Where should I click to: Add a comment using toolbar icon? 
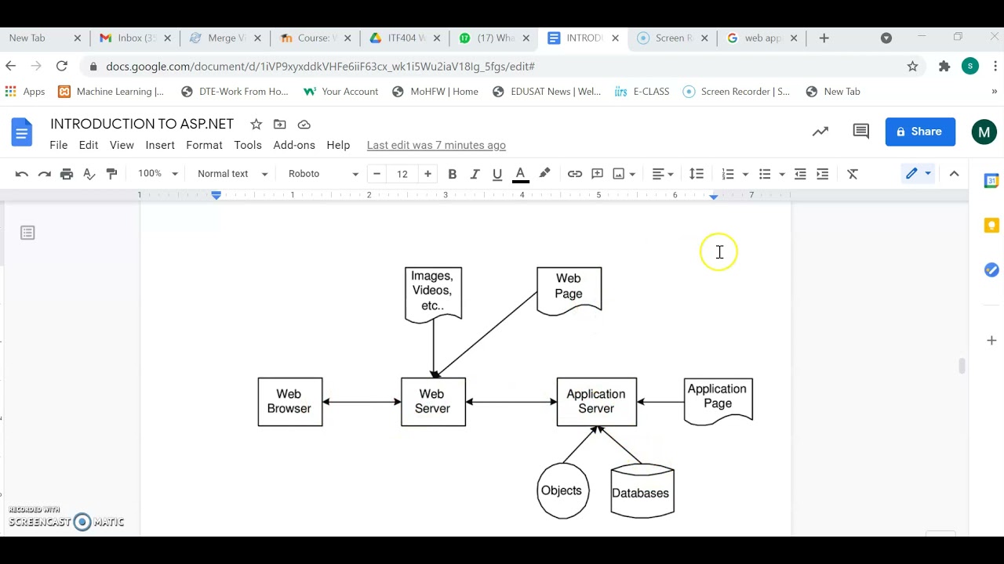[x=598, y=174]
